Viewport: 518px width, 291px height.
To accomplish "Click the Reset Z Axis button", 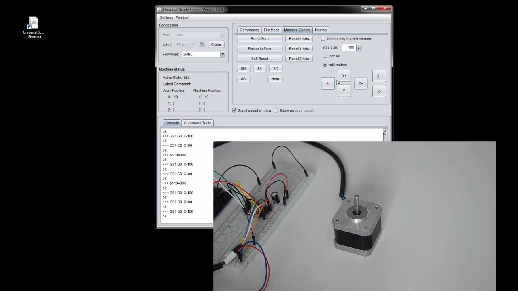I will pos(299,59).
